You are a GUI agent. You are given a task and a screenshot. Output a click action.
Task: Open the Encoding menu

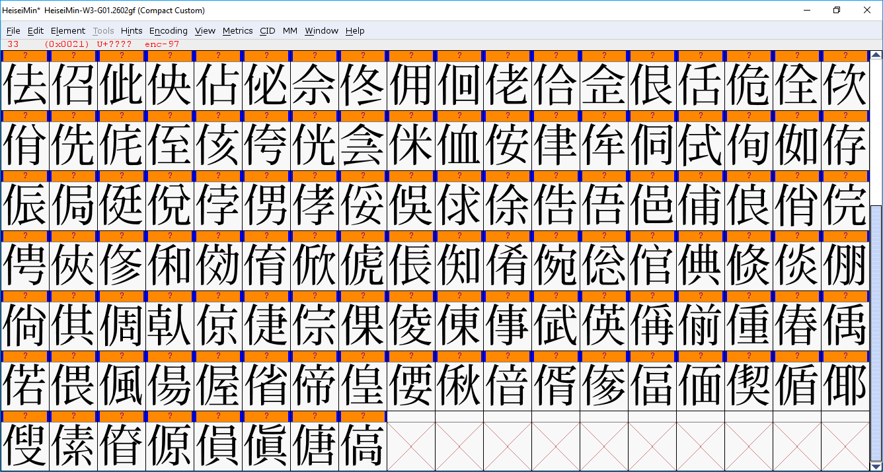[169, 30]
